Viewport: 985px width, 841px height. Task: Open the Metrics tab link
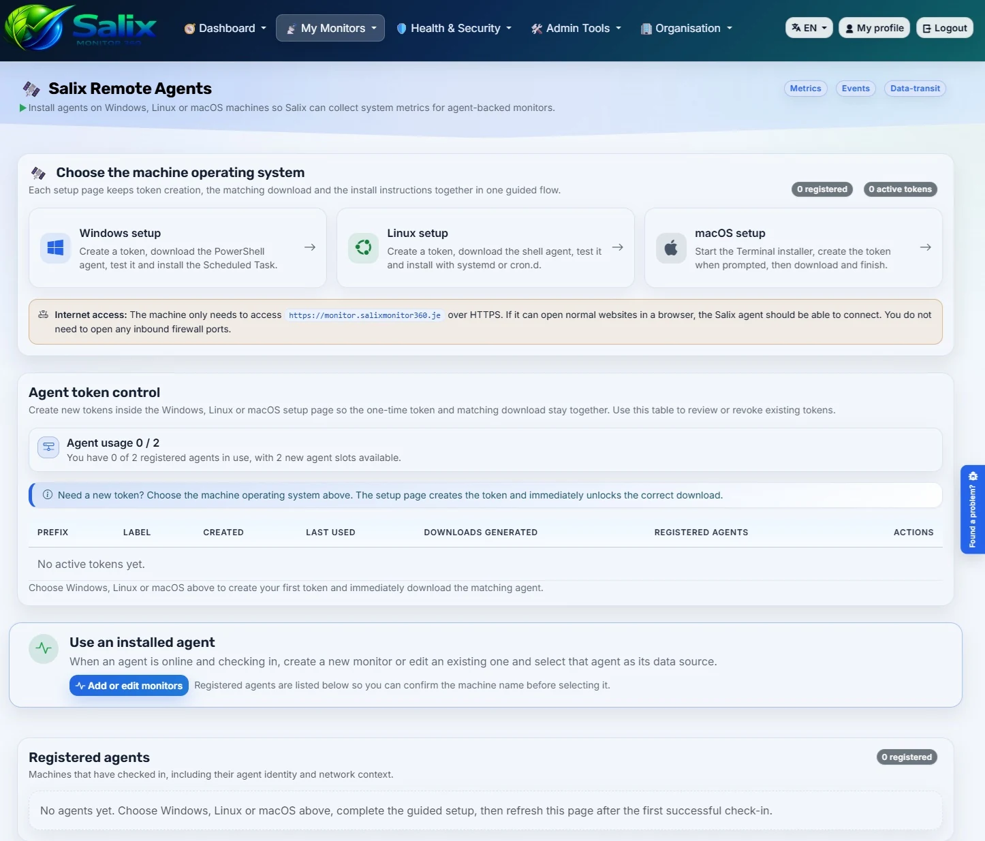pos(806,89)
